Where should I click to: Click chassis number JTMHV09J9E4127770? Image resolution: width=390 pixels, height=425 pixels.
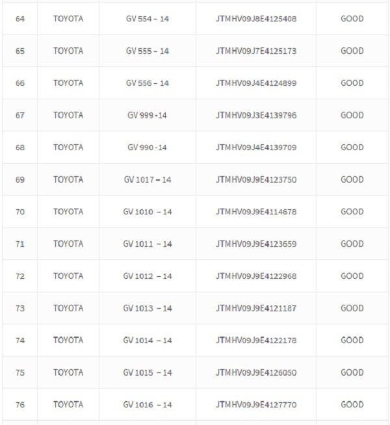[256, 405]
